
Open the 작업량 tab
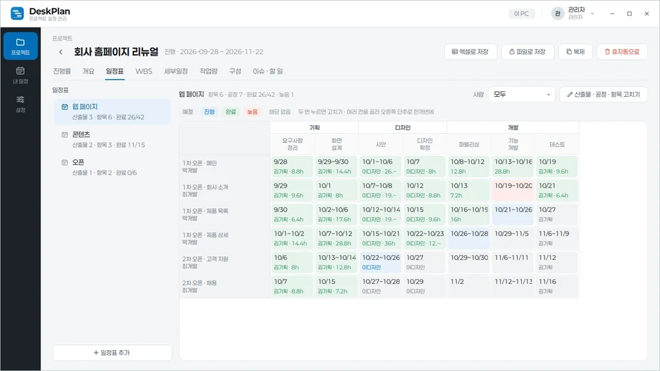[x=208, y=71]
